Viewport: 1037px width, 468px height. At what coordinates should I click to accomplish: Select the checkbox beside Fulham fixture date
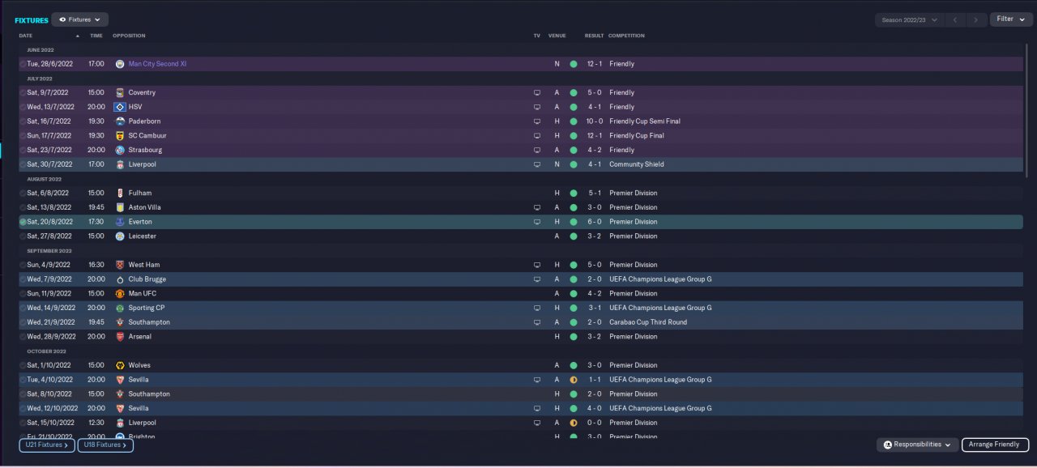coord(23,194)
